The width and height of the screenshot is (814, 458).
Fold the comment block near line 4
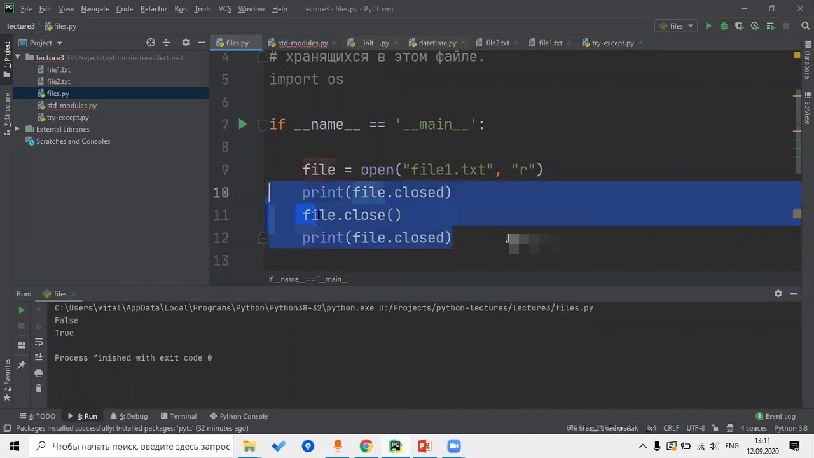(x=262, y=57)
